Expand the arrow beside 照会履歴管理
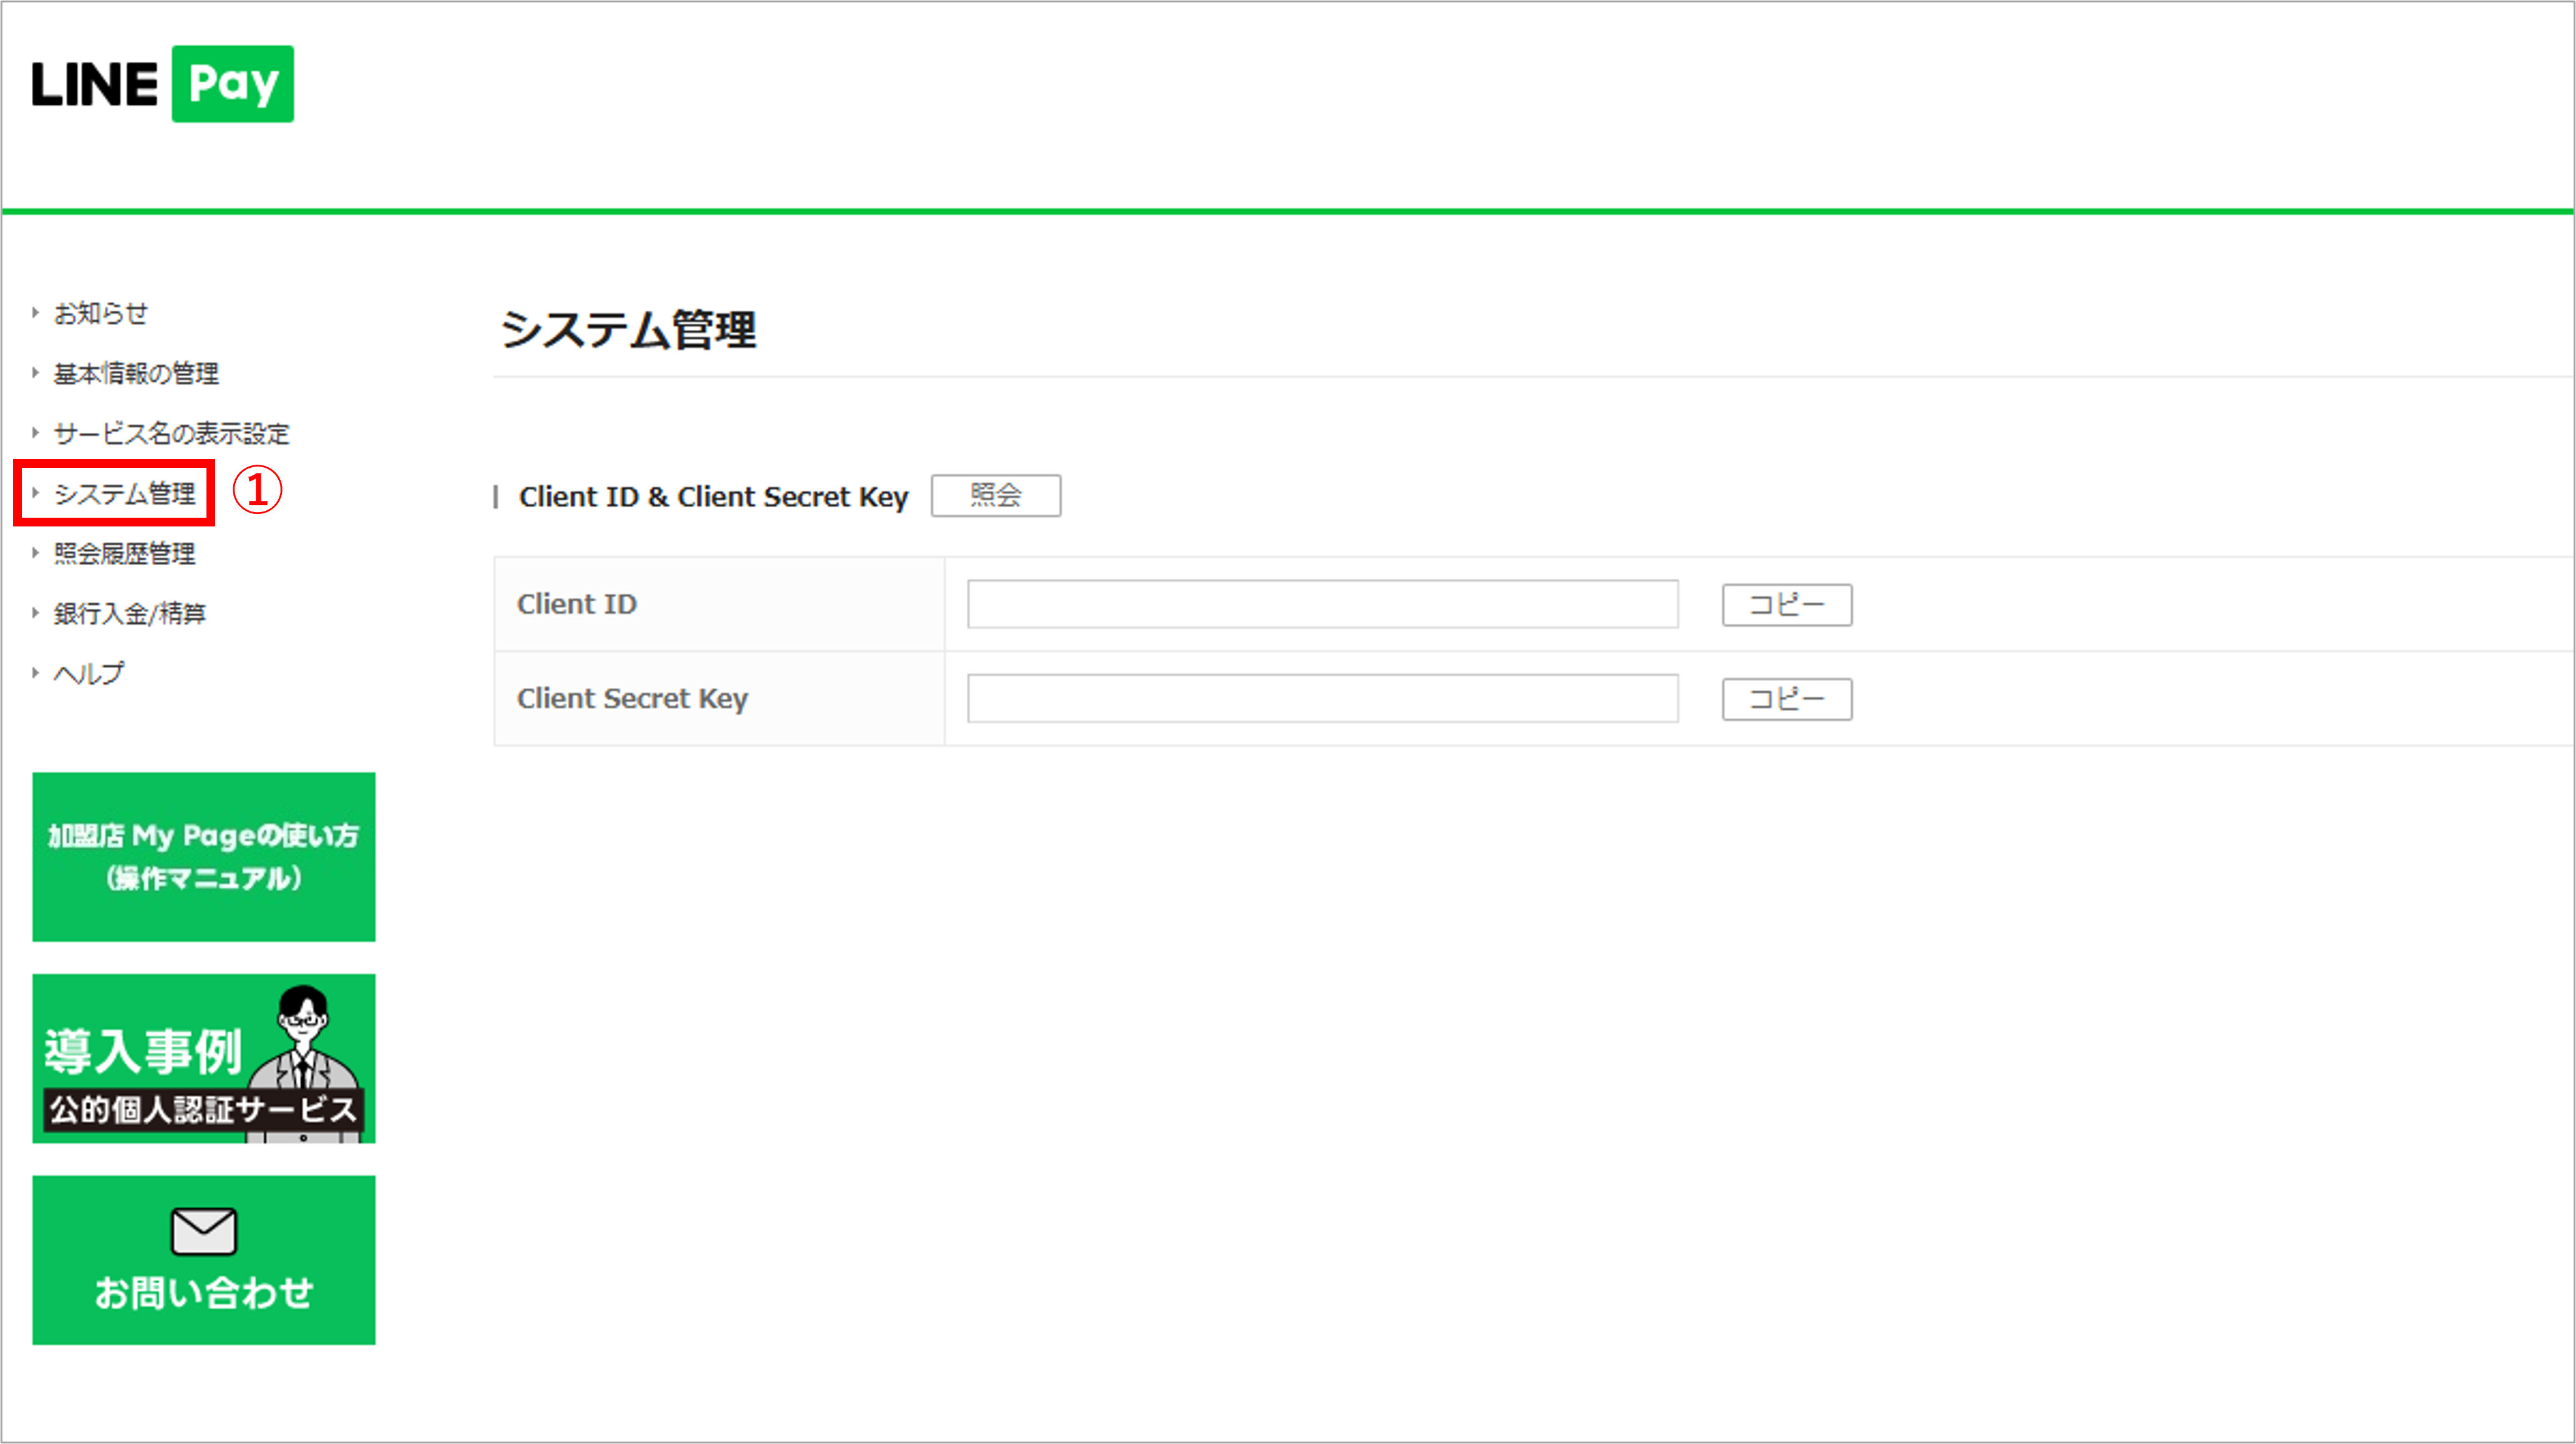Screen dimensions: 2576x1444 click(x=35, y=553)
